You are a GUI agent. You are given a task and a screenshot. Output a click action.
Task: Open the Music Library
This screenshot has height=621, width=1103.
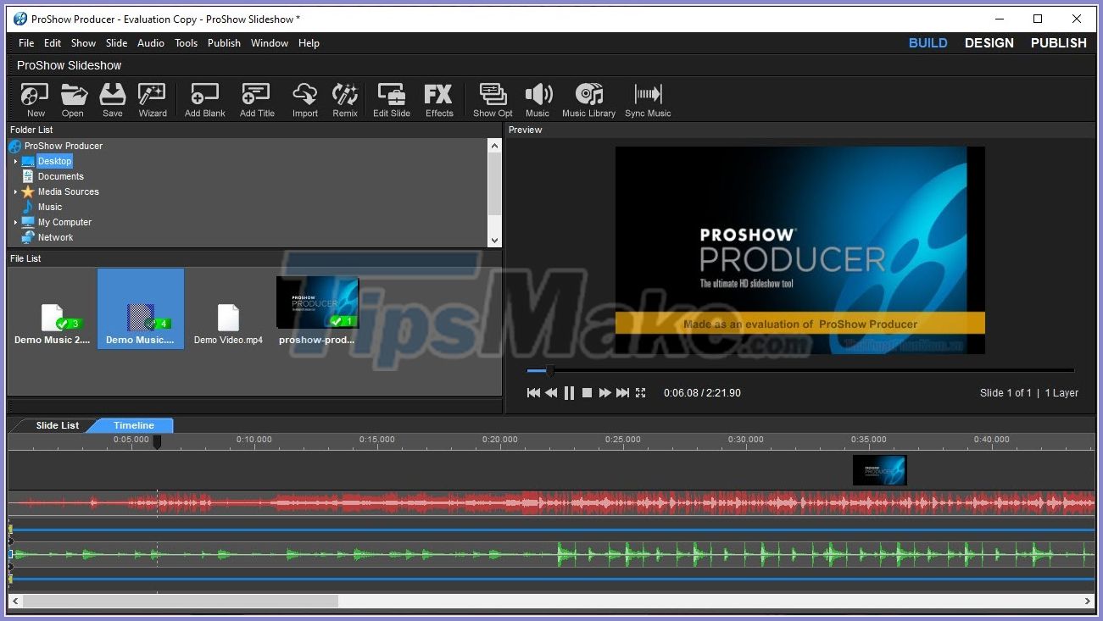(588, 99)
